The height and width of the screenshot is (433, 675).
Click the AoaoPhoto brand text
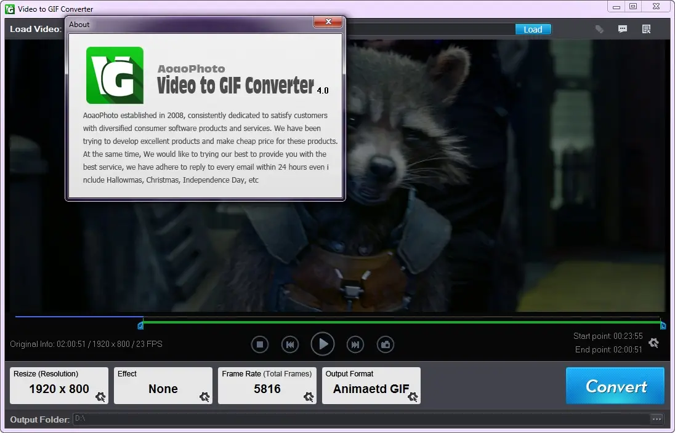(x=191, y=69)
